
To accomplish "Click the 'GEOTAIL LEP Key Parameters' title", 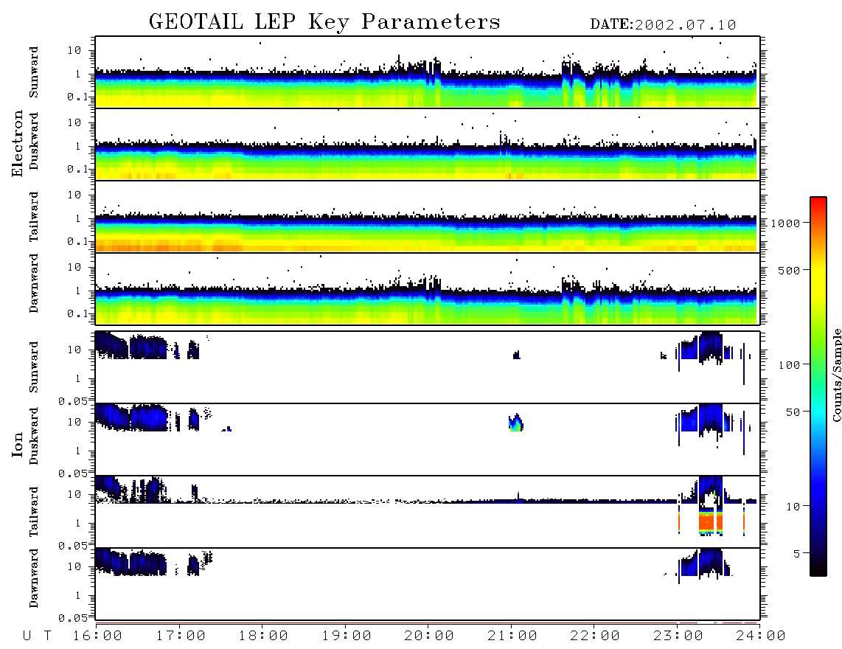I will [324, 22].
